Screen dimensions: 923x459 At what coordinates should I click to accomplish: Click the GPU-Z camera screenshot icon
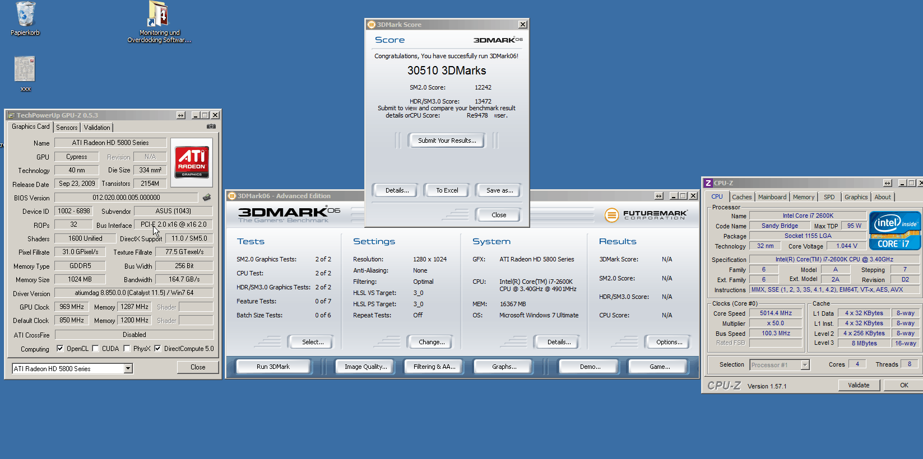click(x=211, y=127)
